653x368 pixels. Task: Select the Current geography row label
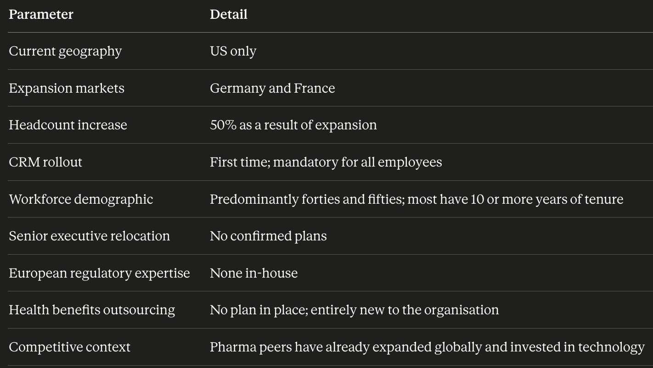click(x=65, y=51)
